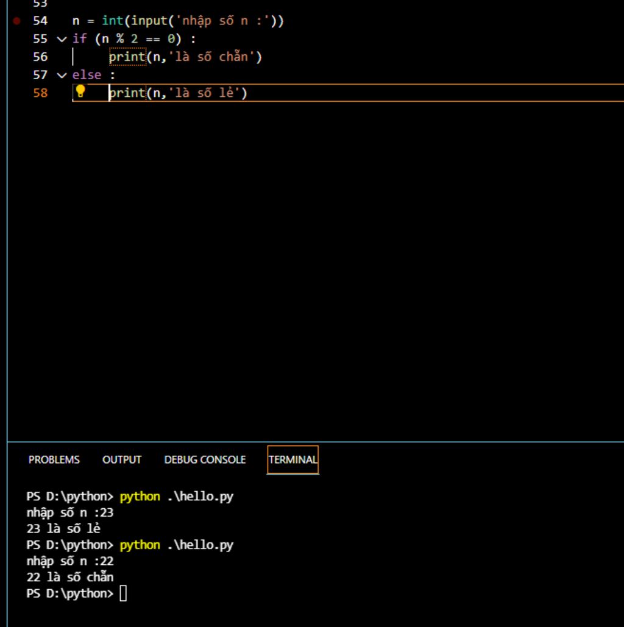The height and width of the screenshot is (627, 624).
Task: Select the TERMINAL tab
Action: click(x=292, y=460)
